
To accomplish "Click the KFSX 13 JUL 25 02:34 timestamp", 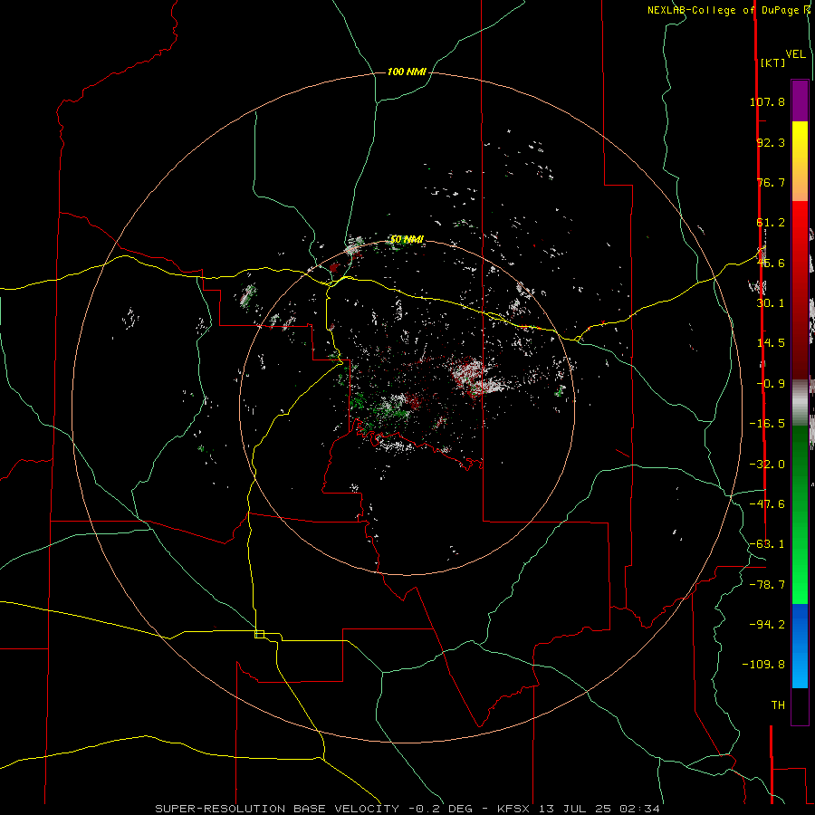I will coord(579,809).
